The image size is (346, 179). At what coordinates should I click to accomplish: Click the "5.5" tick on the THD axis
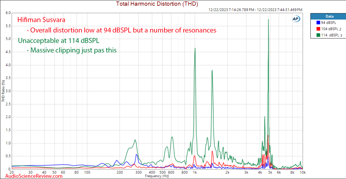(8, 26)
